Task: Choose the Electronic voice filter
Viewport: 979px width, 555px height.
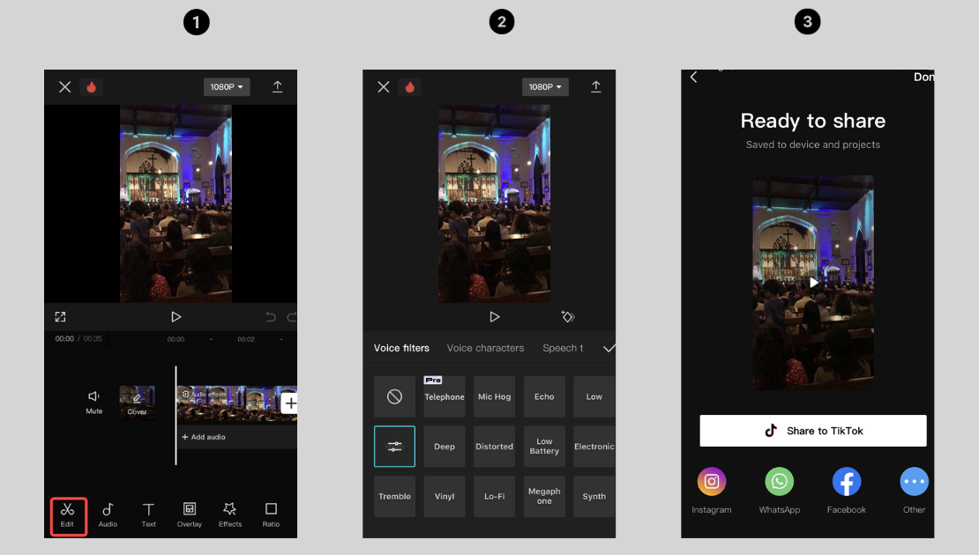Action: (594, 447)
